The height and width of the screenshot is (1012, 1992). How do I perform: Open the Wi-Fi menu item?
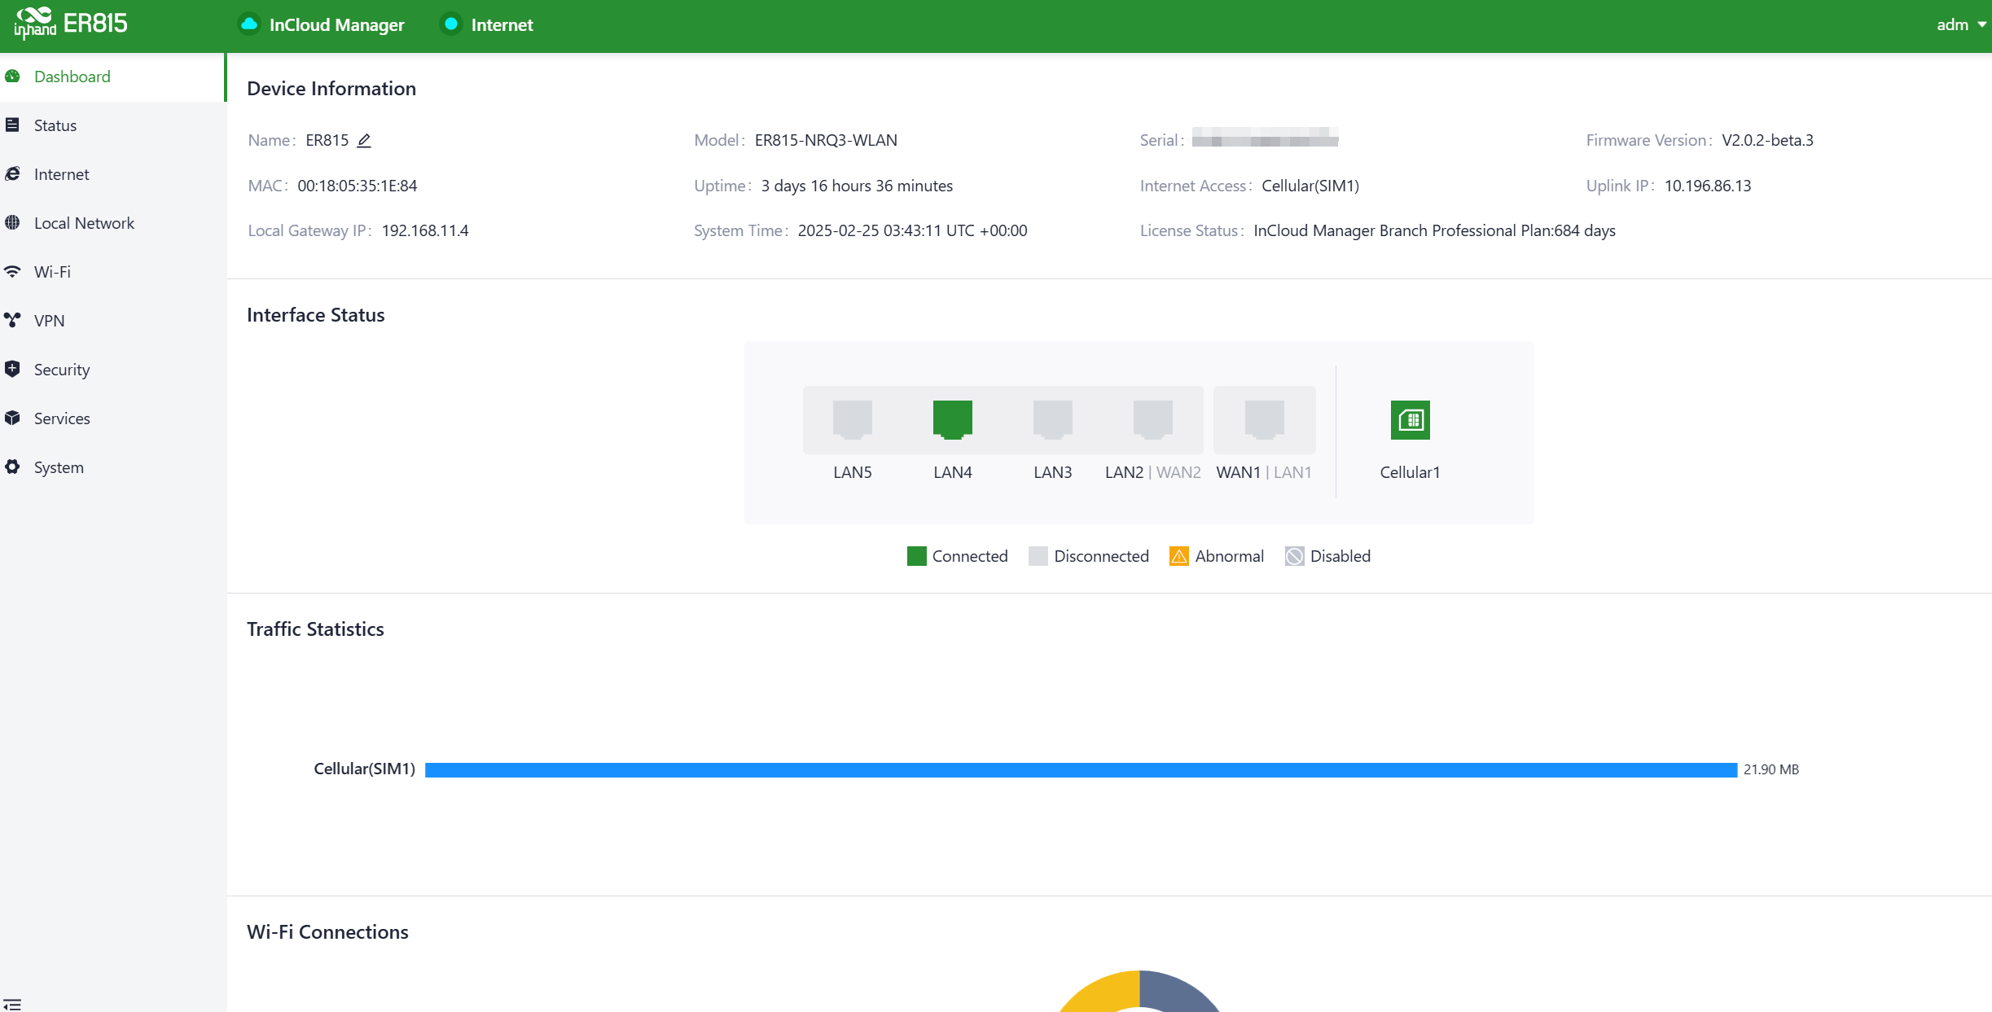52,272
